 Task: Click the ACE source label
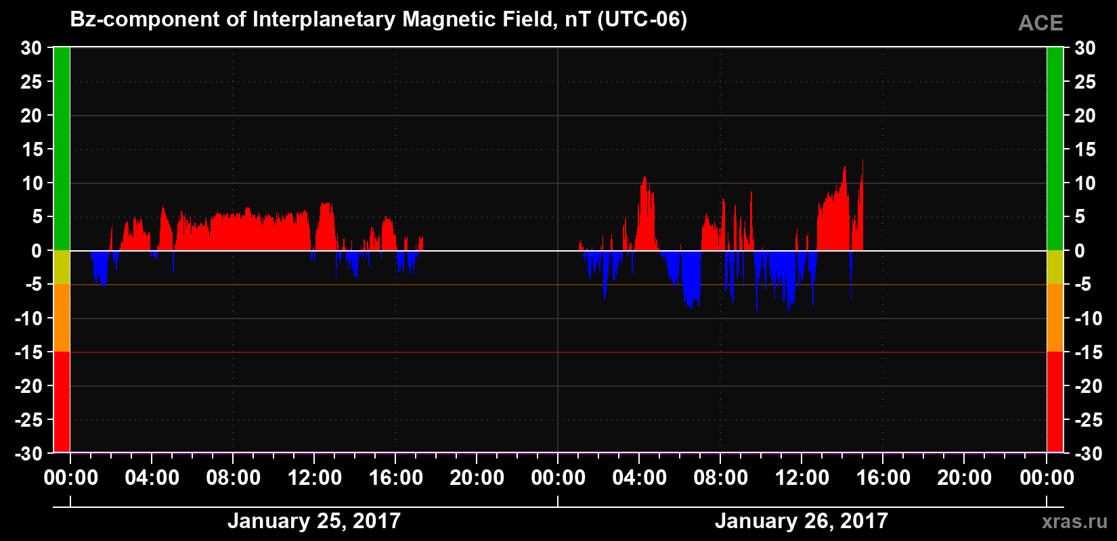tap(1041, 24)
